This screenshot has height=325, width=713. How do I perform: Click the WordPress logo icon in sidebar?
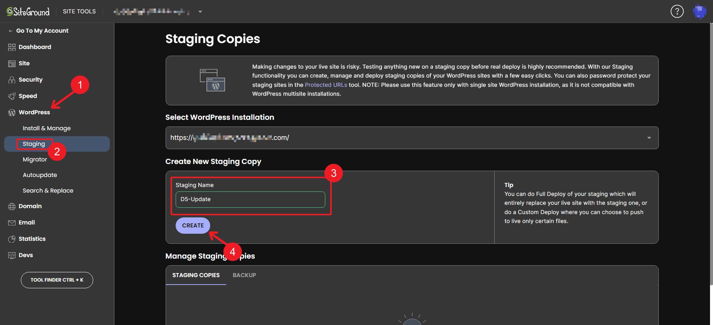tap(12, 112)
